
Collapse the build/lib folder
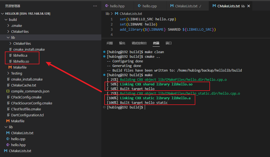click(x=8, y=37)
